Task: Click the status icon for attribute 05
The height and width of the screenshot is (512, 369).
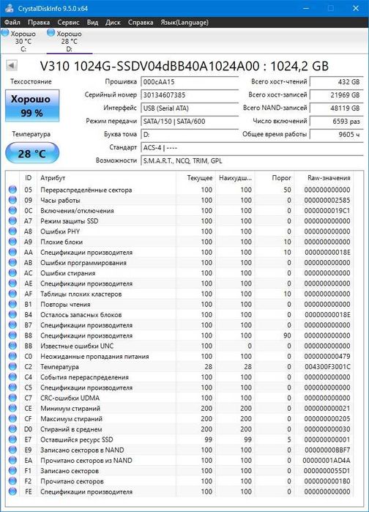Action: point(12,190)
